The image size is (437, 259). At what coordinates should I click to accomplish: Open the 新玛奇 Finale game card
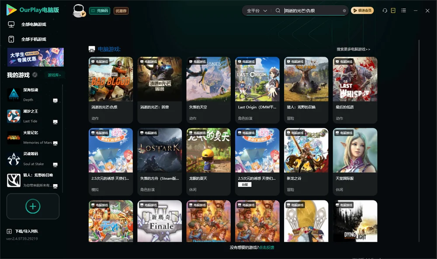pyautogui.click(x=160, y=221)
